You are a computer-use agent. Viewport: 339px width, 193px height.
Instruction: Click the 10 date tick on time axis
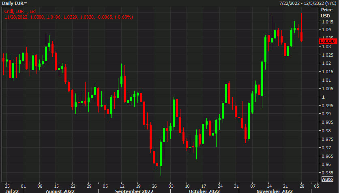[187, 186]
